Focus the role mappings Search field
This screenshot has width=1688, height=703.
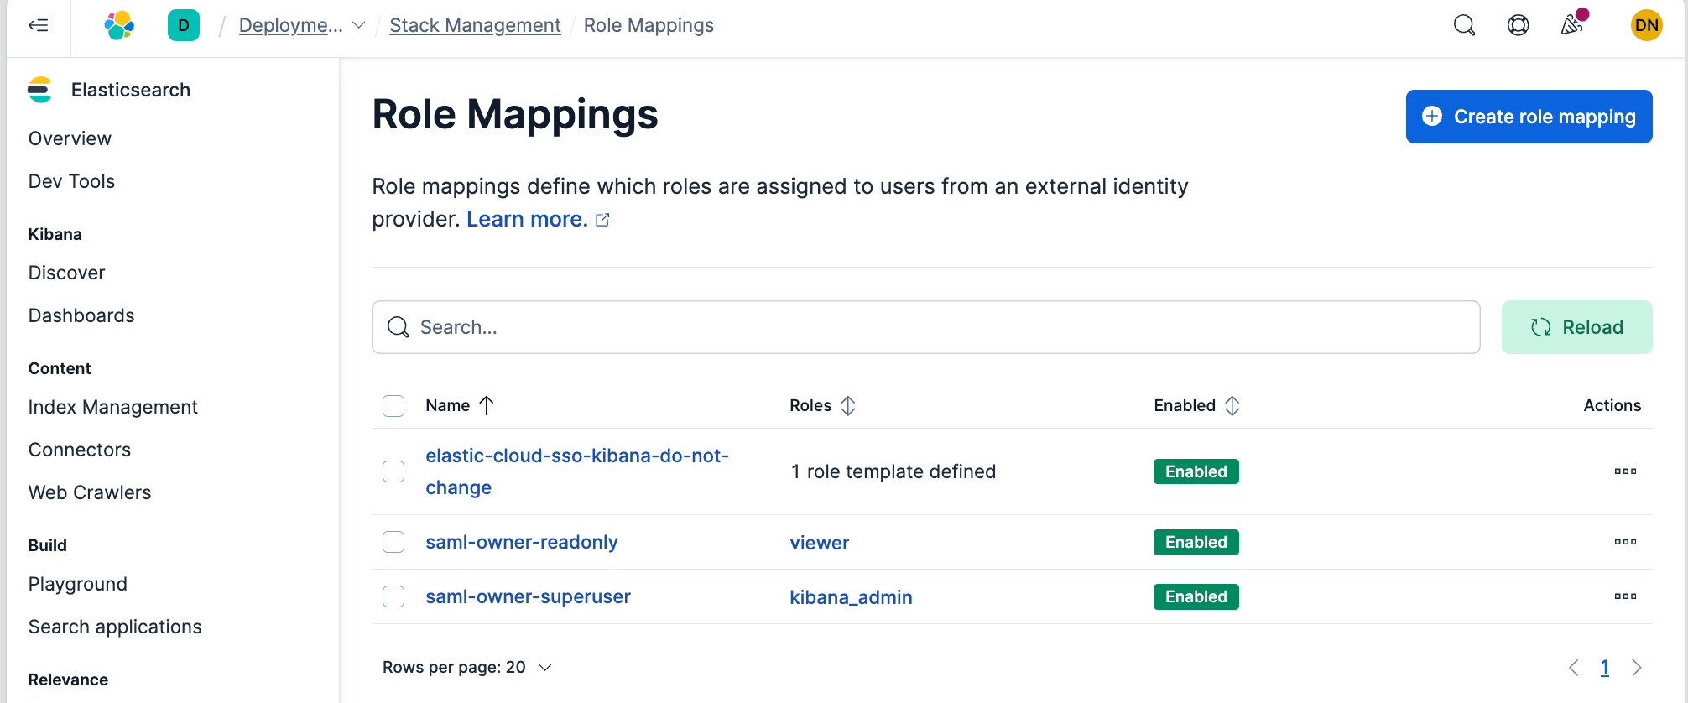coord(925,327)
